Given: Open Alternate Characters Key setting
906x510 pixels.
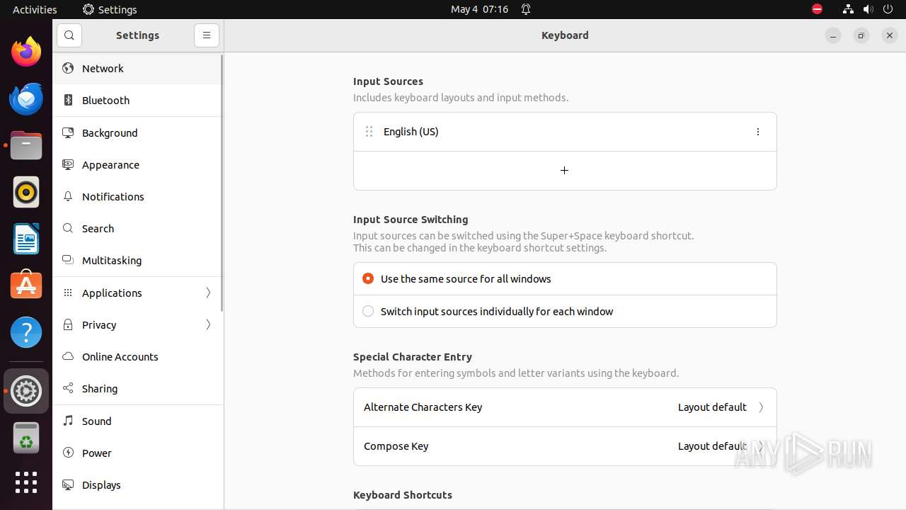Looking at the screenshot, I should pos(564,407).
